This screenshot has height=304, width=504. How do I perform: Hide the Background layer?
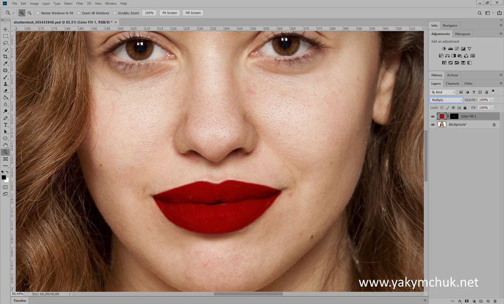tap(432, 125)
